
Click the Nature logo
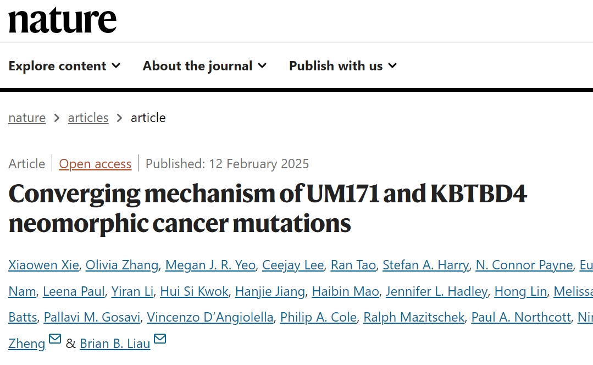[x=63, y=20]
